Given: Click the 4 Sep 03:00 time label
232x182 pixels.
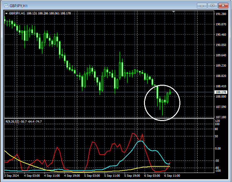Looking at the screenshot, I should point(32,176).
